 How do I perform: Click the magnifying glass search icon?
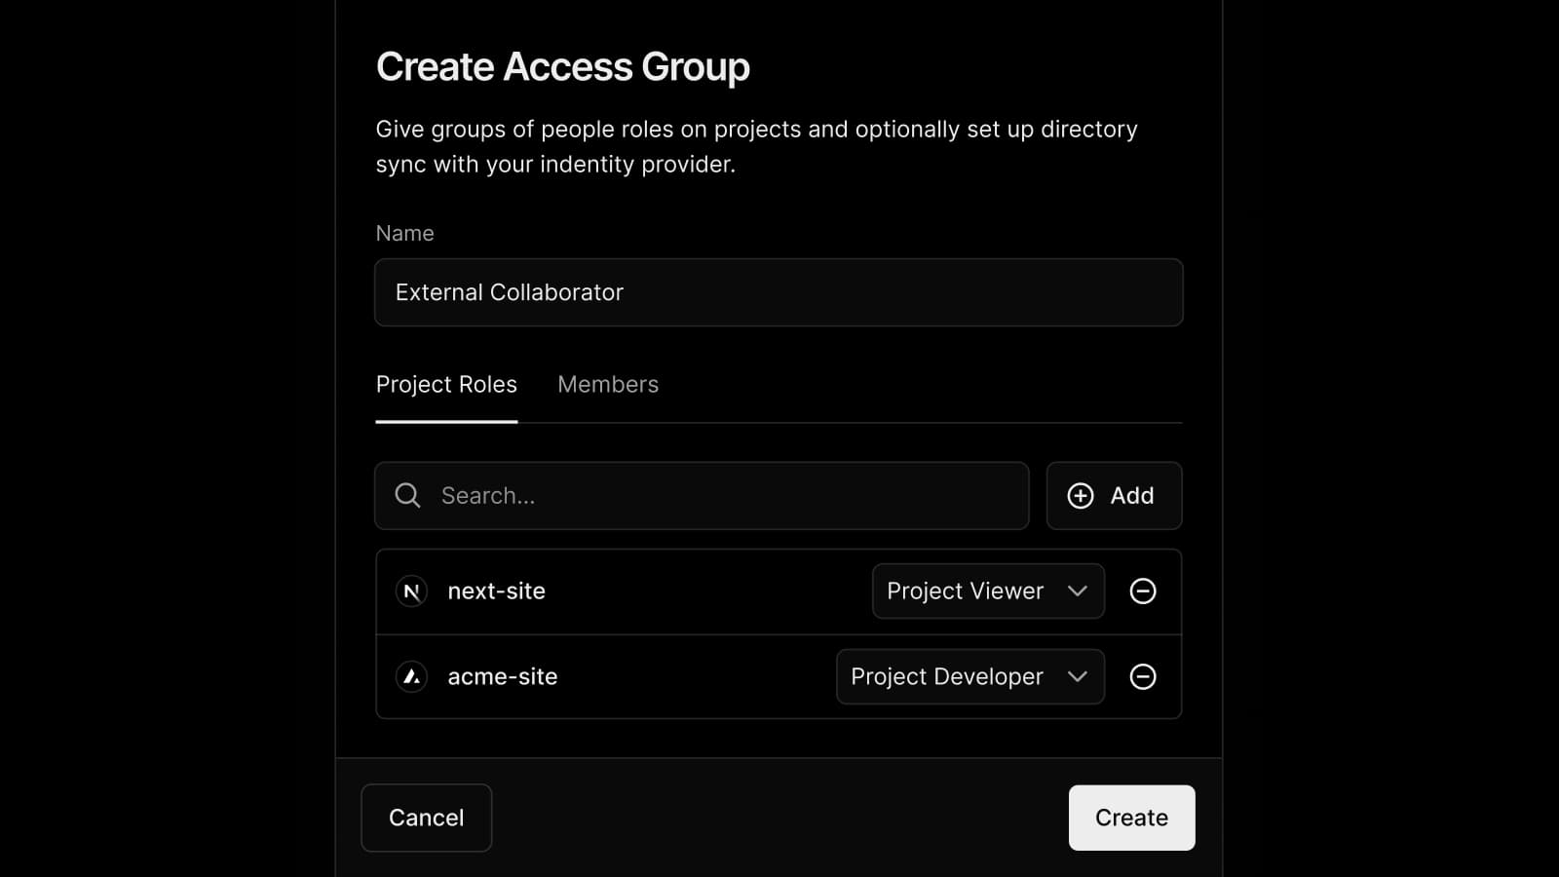tap(407, 496)
